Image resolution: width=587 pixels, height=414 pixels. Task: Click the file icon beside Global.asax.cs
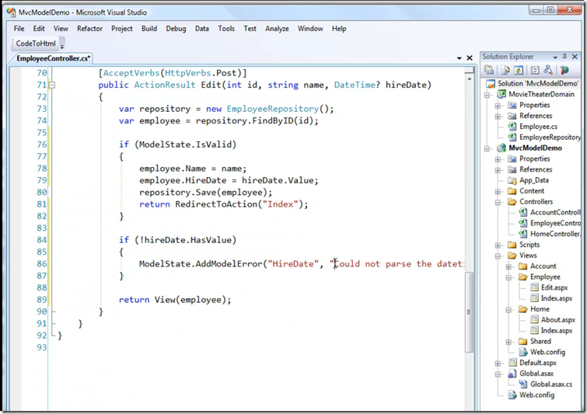pyautogui.click(x=523, y=384)
